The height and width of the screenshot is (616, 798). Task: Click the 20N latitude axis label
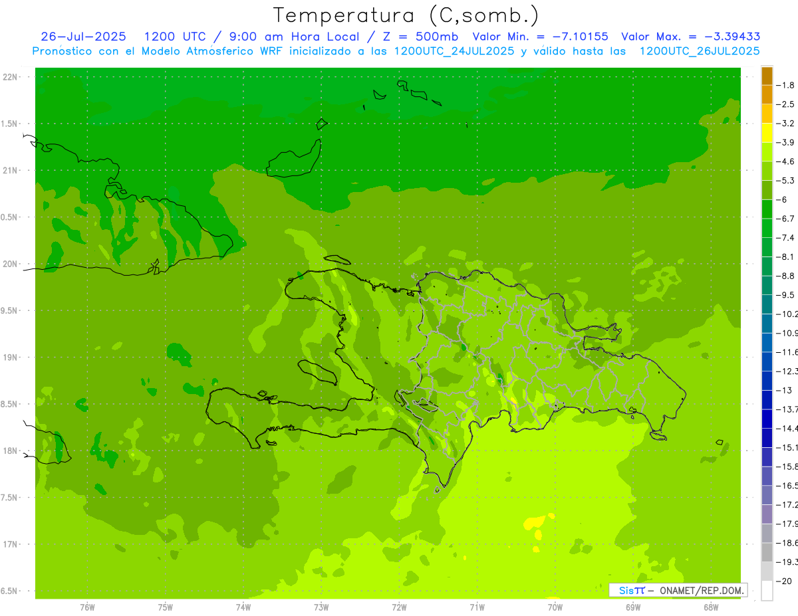[x=11, y=264]
